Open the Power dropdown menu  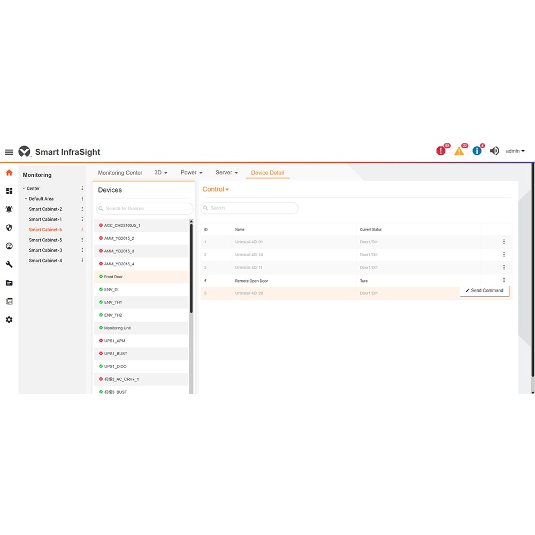click(x=191, y=173)
